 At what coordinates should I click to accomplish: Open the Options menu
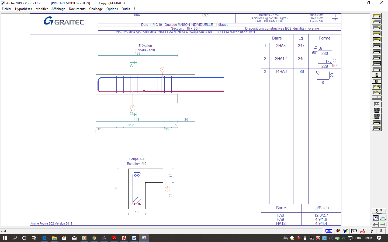pyautogui.click(x=112, y=9)
